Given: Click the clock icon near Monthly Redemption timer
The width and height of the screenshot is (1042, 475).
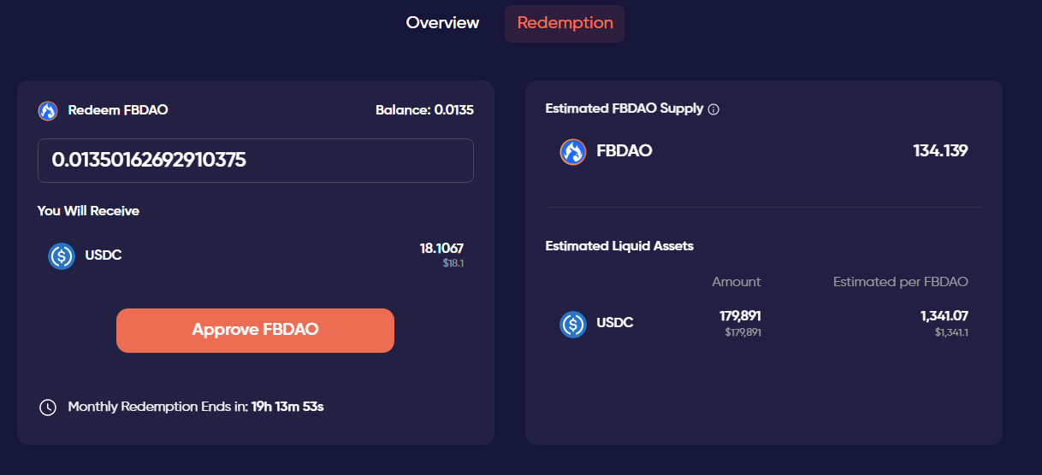Looking at the screenshot, I should coord(48,407).
